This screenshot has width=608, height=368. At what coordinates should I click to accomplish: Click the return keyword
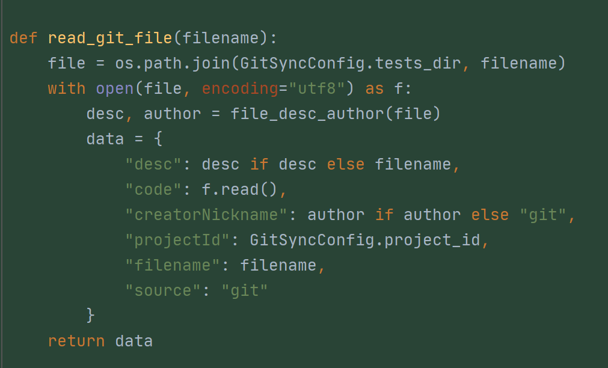(76, 342)
